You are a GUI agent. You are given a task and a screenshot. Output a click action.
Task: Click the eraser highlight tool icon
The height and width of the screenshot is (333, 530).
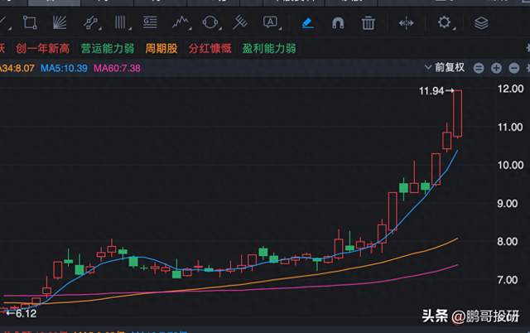(307, 22)
